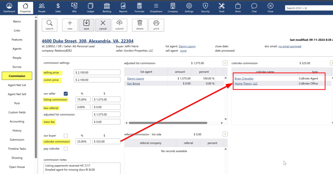Open the Banking module

pos(107,8)
